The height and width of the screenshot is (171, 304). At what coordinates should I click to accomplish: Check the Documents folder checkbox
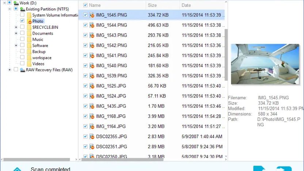(22, 33)
